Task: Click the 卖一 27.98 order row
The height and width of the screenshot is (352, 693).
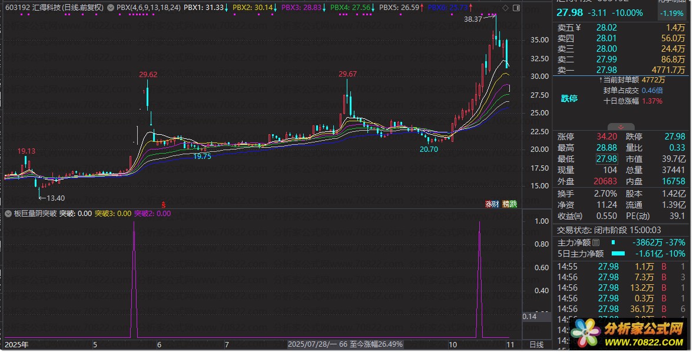Action: (x=621, y=70)
